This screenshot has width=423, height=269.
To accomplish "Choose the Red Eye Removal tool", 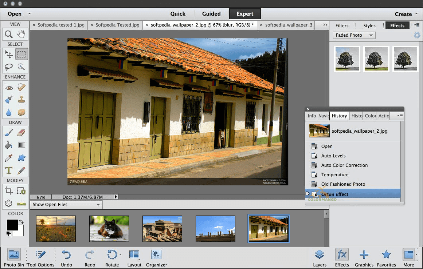I will [9, 87].
